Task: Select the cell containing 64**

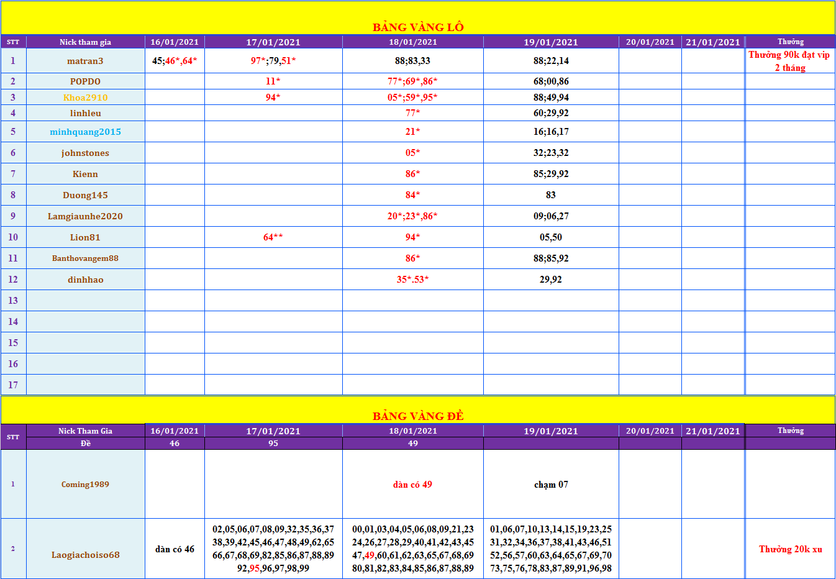Action: pos(273,237)
